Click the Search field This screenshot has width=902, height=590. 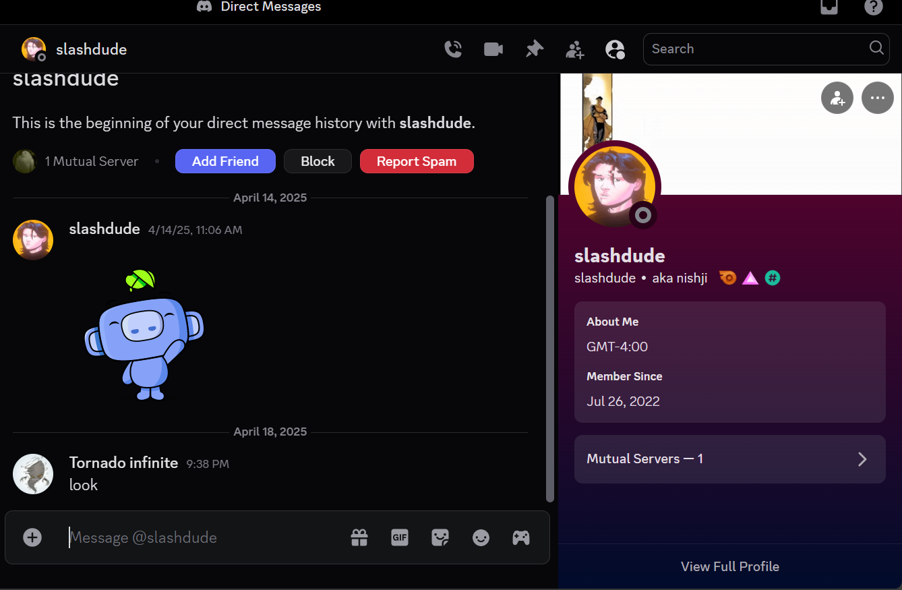point(766,49)
